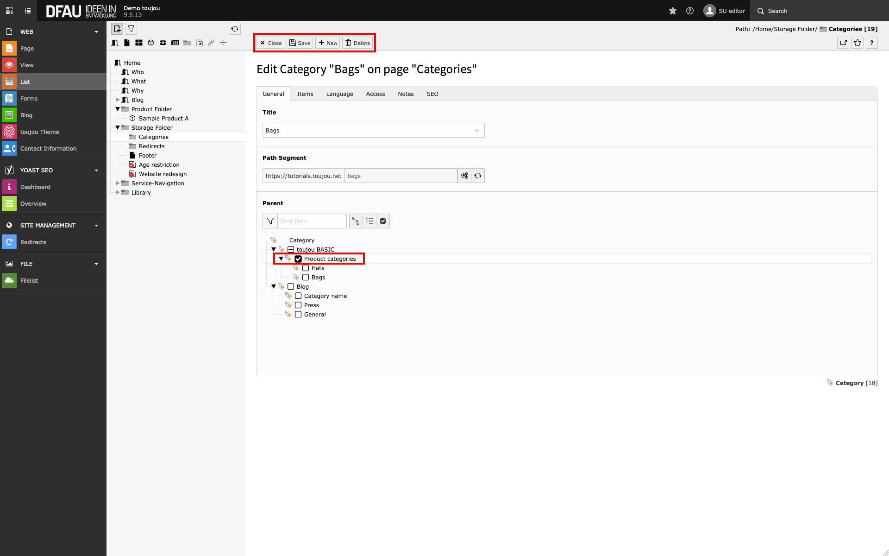Screen dimensions: 889x556
Task: Open the toujou Theme module
Action: [39, 132]
